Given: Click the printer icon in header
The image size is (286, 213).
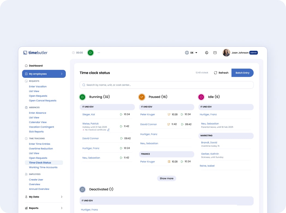Looking at the screenshot, I should pos(207,53).
